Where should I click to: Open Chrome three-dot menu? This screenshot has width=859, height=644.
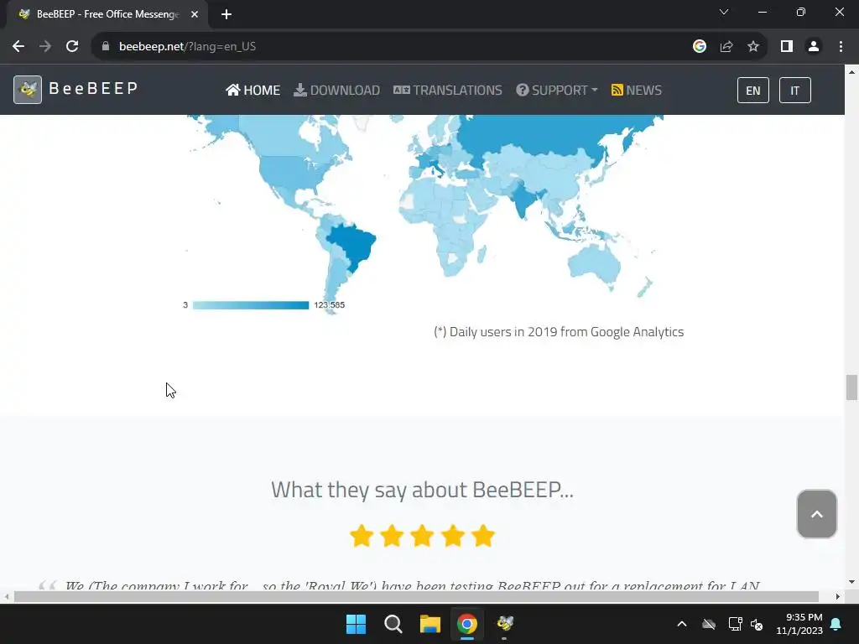(x=841, y=47)
